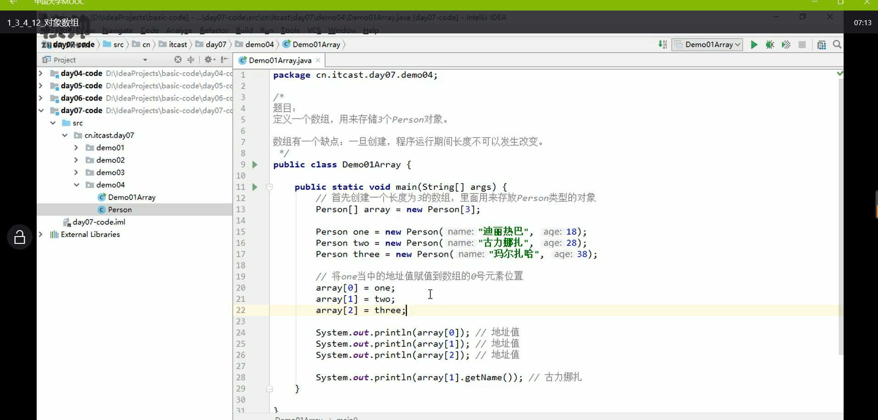Open the Window menu
Viewport: 878px width, 420px height.
(x=342, y=31)
